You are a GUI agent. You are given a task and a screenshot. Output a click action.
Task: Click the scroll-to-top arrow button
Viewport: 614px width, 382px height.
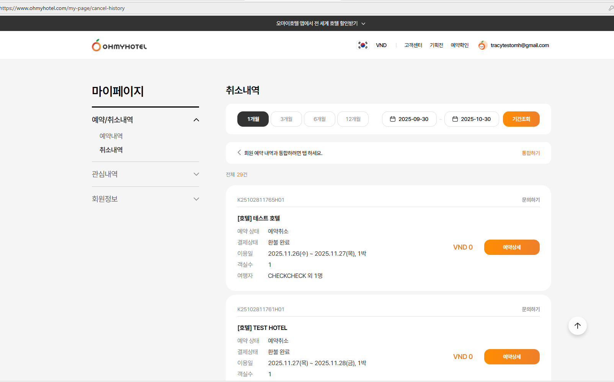(x=577, y=326)
